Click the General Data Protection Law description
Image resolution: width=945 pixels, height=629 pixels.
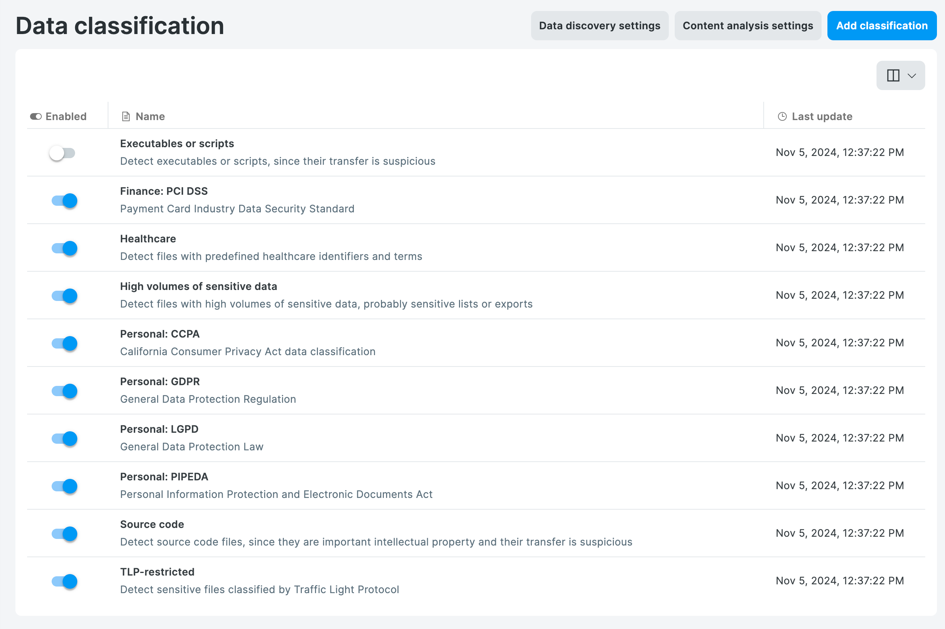tap(192, 447)
